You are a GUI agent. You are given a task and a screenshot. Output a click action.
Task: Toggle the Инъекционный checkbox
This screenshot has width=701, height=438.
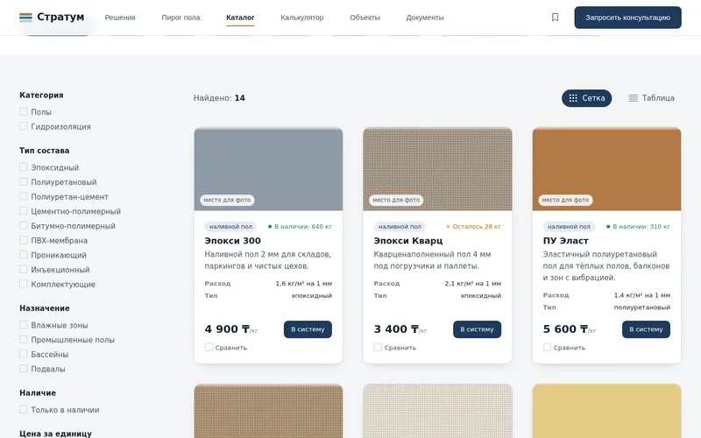24,269
